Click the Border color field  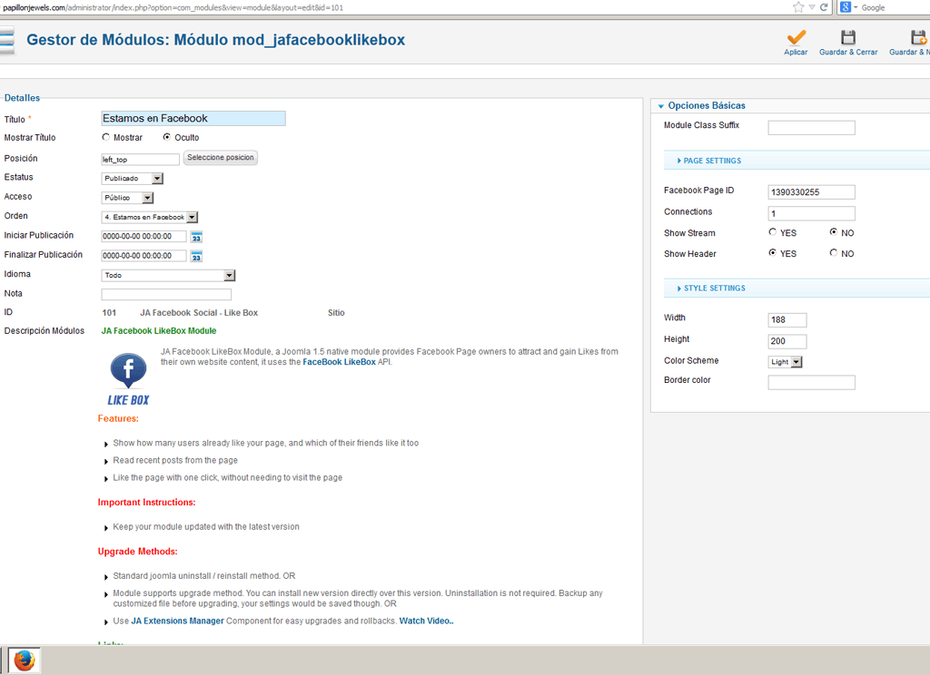coord(811,382)
